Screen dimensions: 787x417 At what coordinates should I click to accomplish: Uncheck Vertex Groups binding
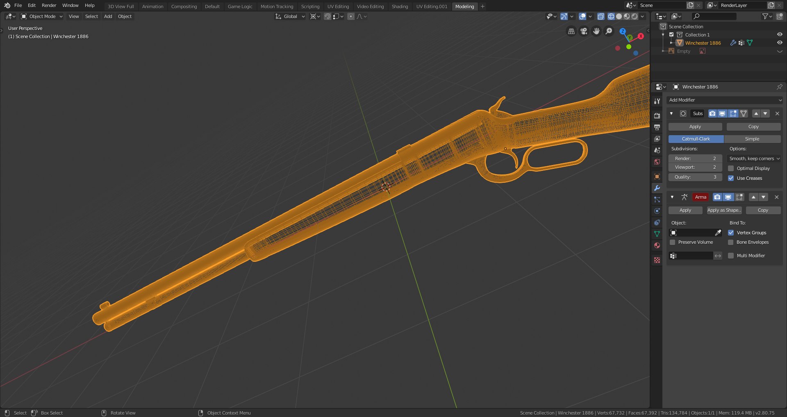click(731, 233)
